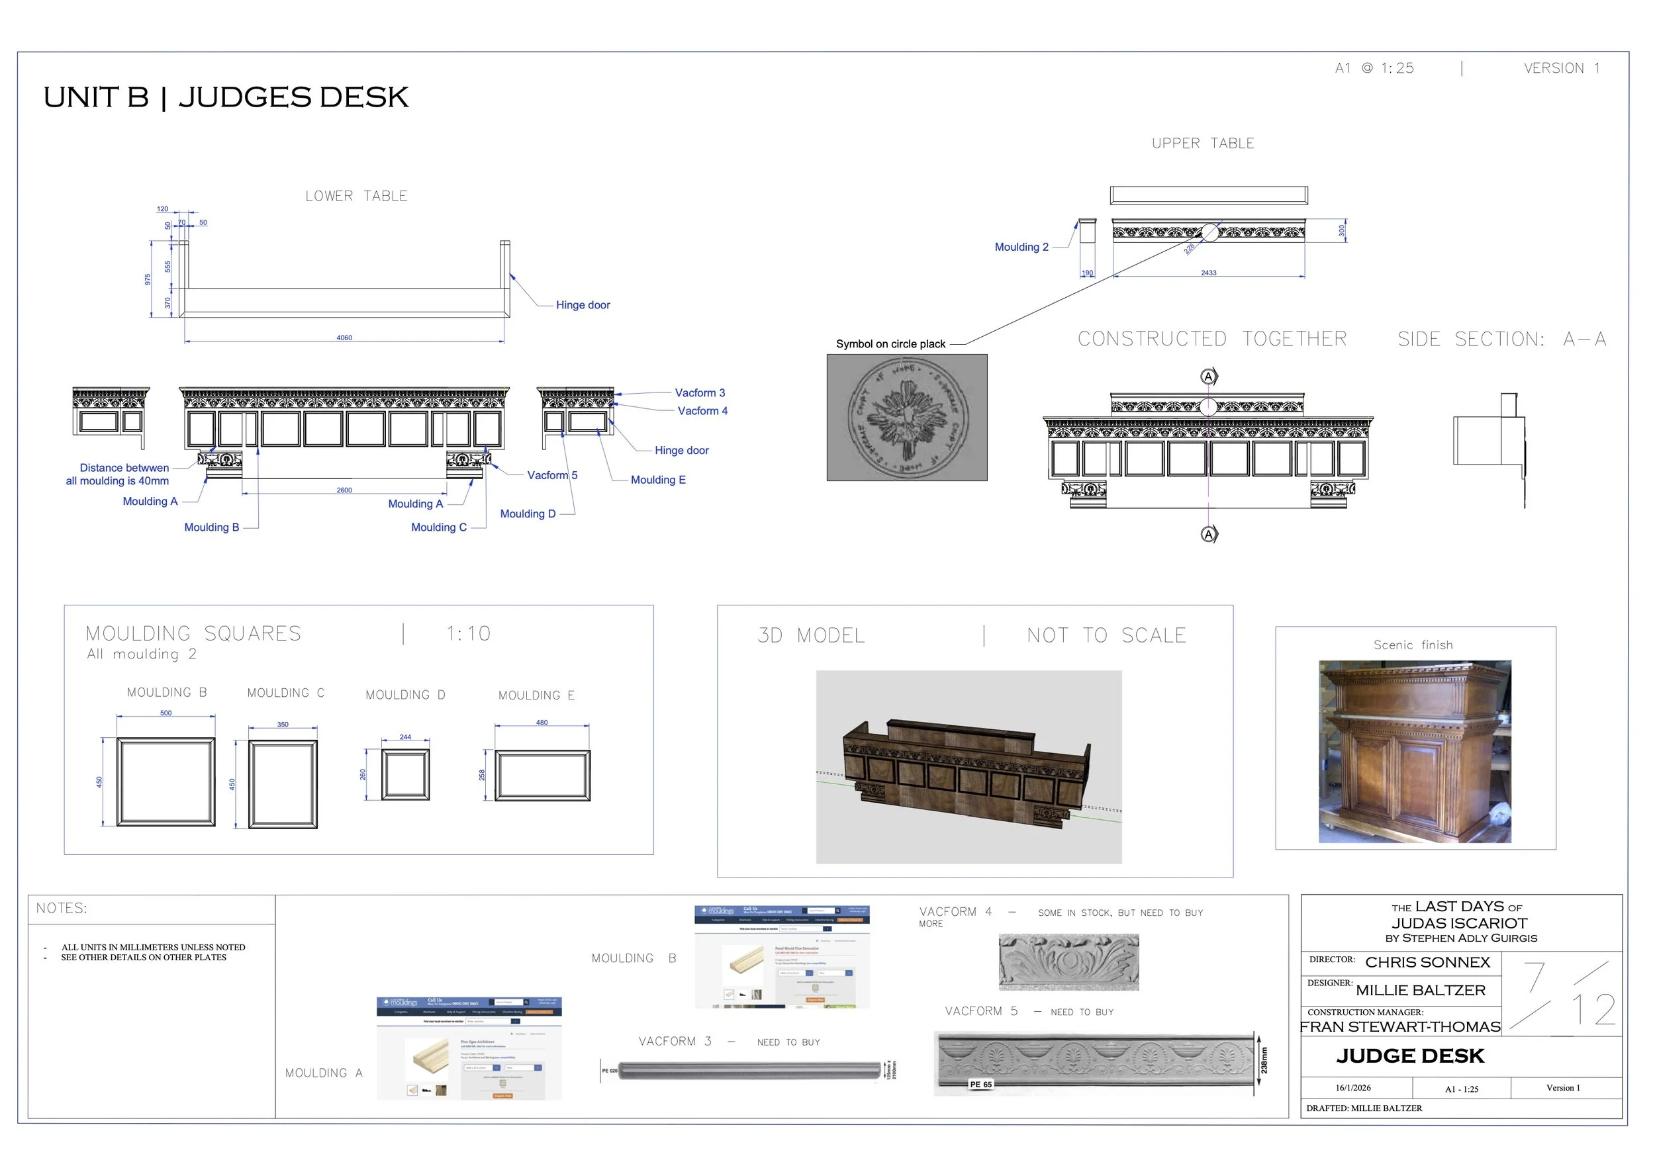Select the 'CONSTRUCTED TOGETHER' heading
Screen dimensions: 1655x1168
1211,339
